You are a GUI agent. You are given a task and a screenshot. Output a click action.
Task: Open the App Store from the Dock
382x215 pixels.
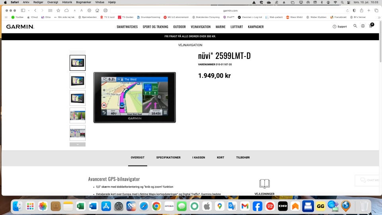(x=106, y=207)
